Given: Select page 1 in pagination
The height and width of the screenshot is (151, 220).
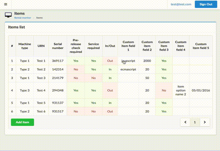Looking at the screenshot, I should [195, 122].
